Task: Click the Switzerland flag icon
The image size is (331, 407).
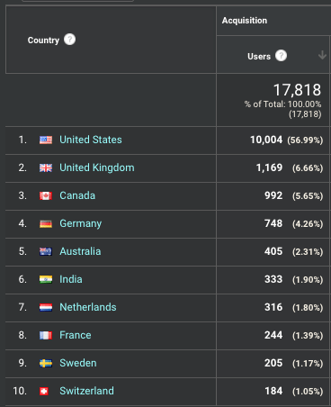Action: [44, 391]
